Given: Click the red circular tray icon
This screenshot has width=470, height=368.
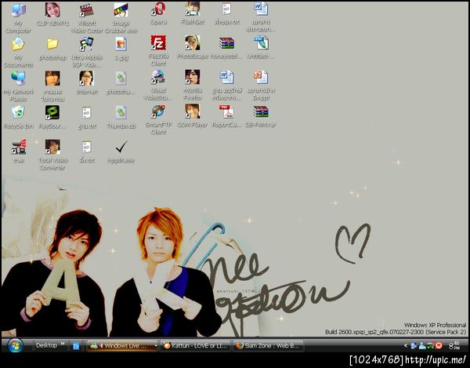Looking at the screenshot, I should click(x=439, y=346).
